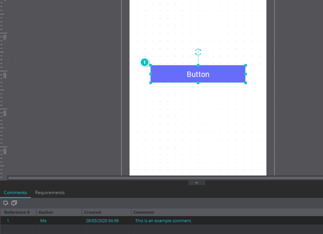Click the top-right resize handle of the button
This screenshot has width=323, height=234.
246,65
